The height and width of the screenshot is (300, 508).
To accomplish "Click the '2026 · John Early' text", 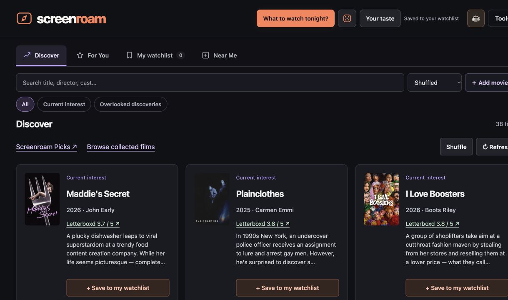I will click(x=90, y=210).
